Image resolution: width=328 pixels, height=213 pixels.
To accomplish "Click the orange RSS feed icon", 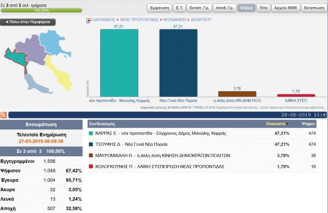I will tap(3, 115).
